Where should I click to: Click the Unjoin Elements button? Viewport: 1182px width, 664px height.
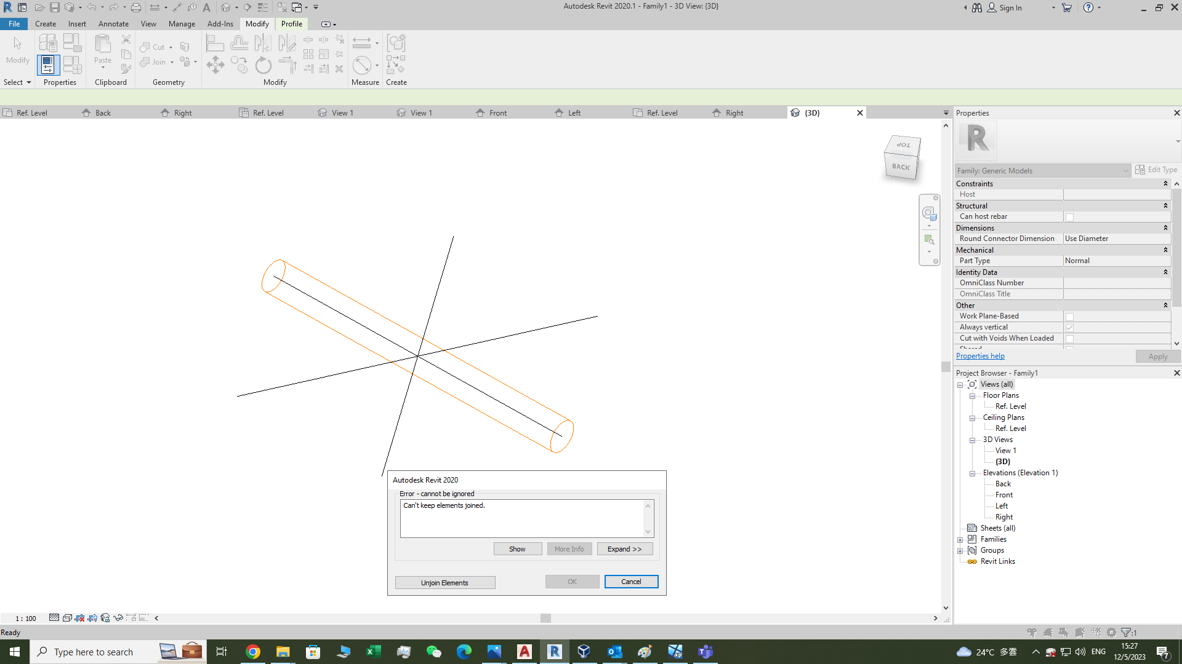pyautogui.click(x=444, y=582)
